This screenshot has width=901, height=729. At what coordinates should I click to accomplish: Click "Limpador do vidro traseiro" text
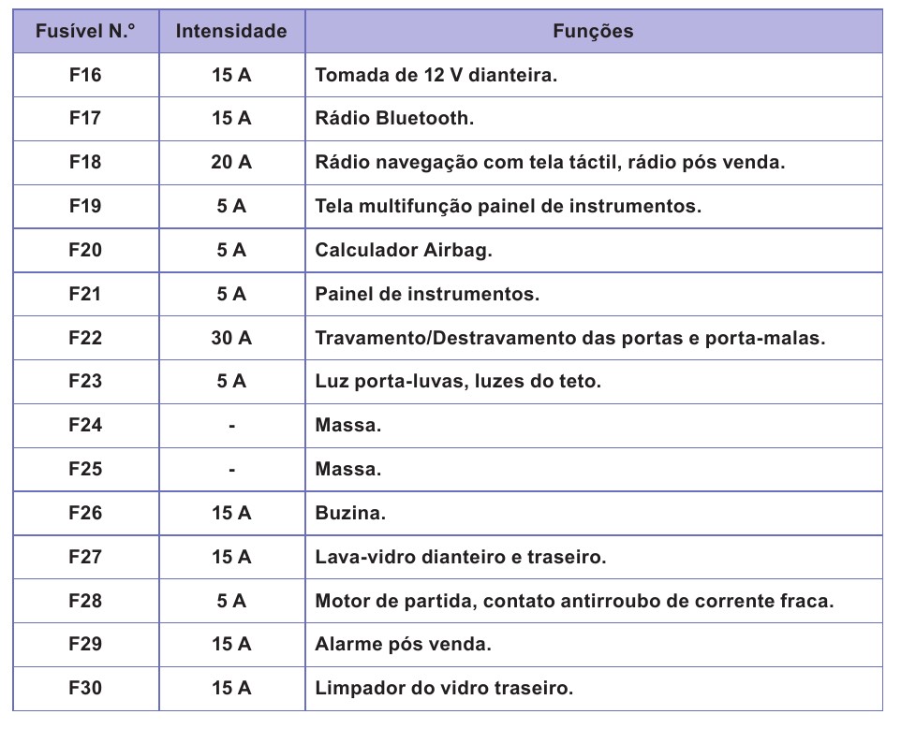[444, 689]
